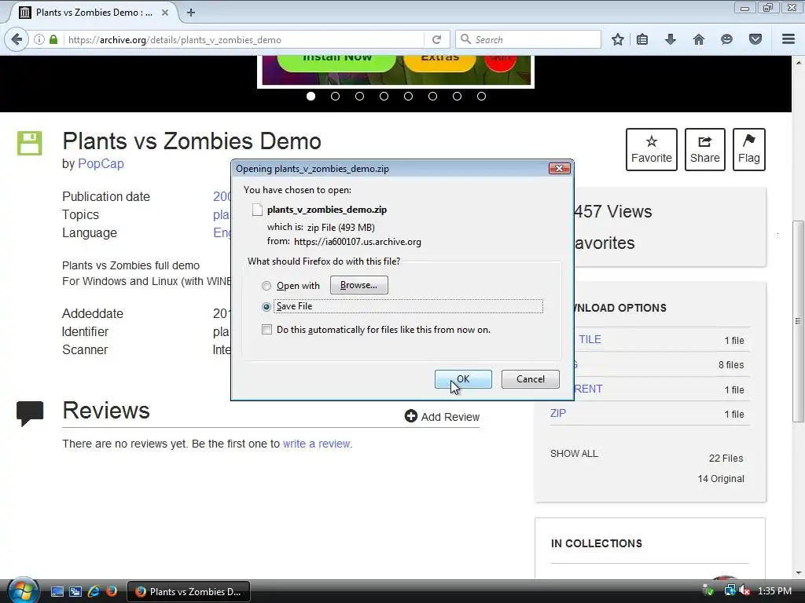This screenshot has width=805, height=603.
Task: Select the sixth carousel dot
Action: [x=433, y=96]
